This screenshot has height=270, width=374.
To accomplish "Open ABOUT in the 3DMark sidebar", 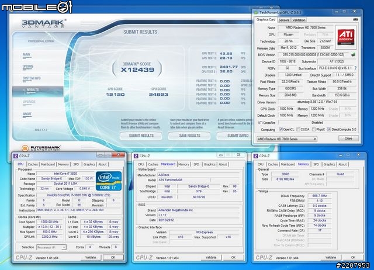I will coord(27,114).
